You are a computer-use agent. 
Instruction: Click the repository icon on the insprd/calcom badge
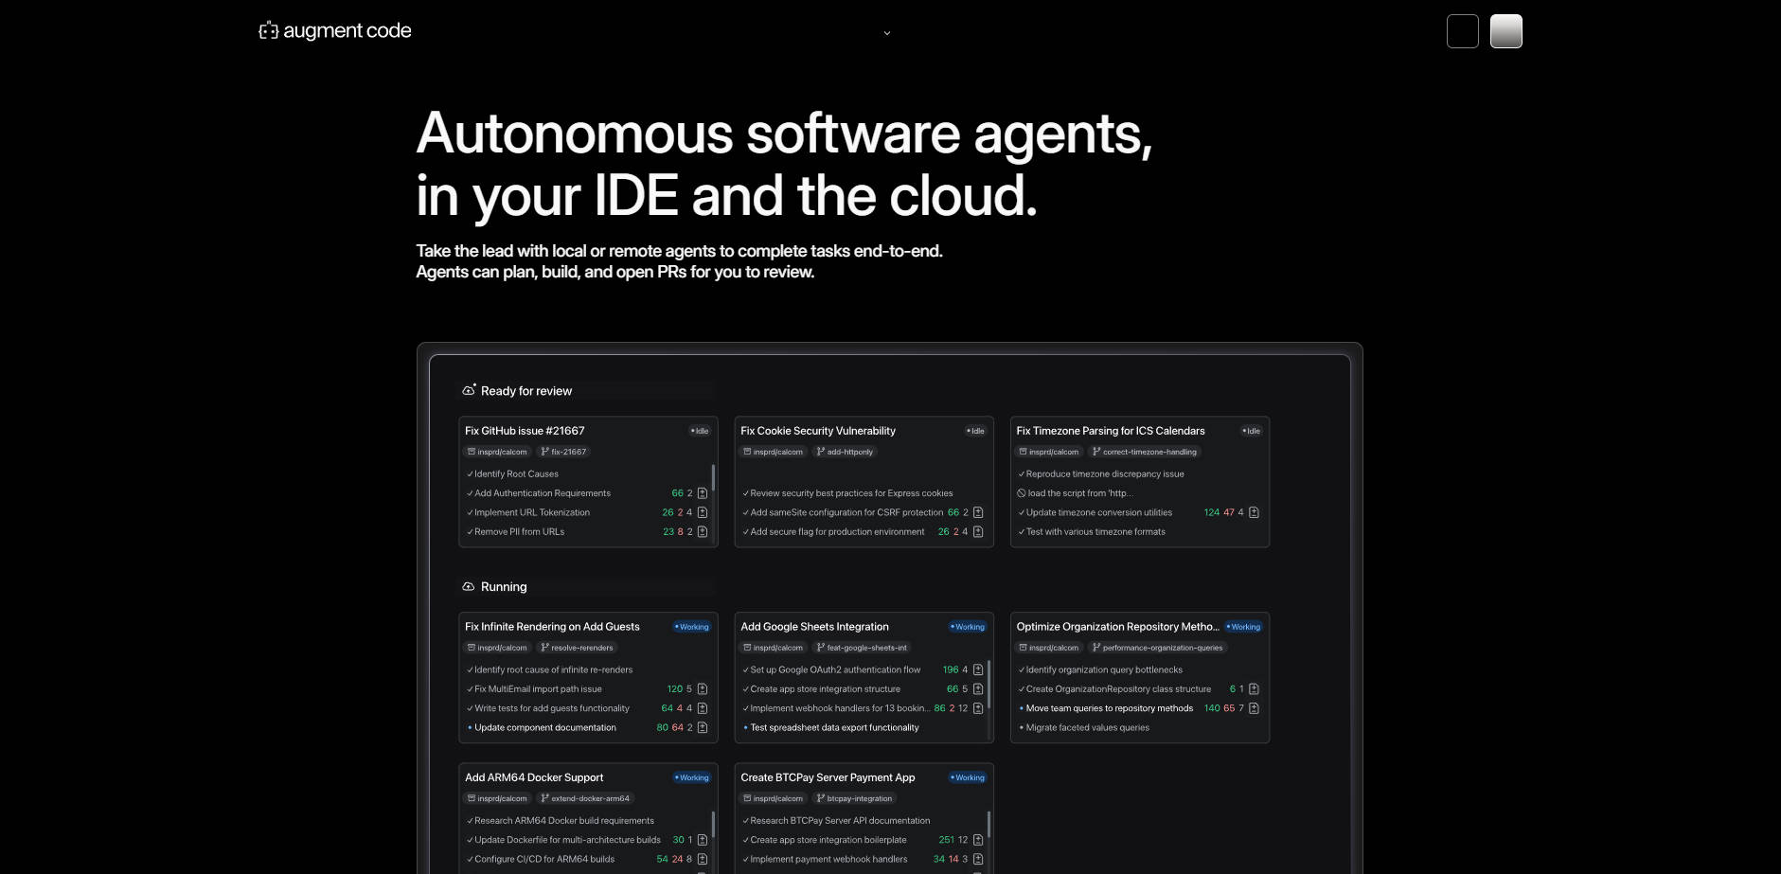[x=472, y=452]
